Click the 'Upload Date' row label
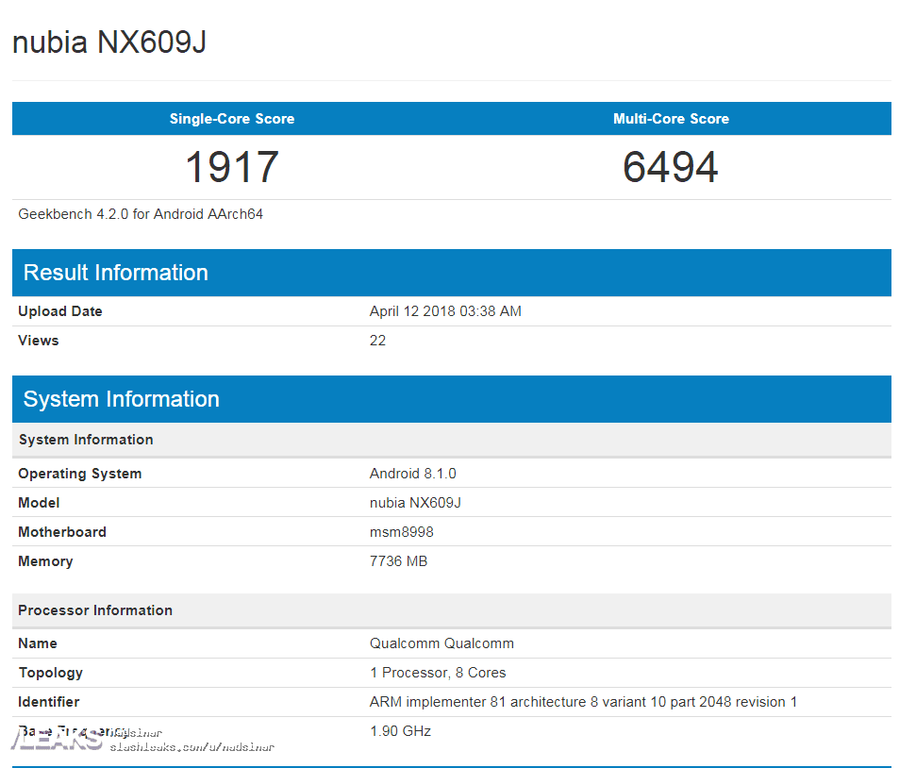 pos(60,311)
